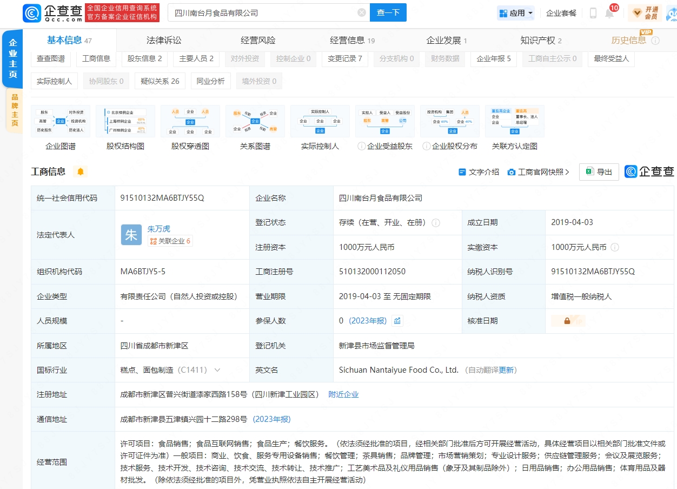Switch to the 法律诉讼 tab
This screenshot has width=677, height=489.
[164, 40]
